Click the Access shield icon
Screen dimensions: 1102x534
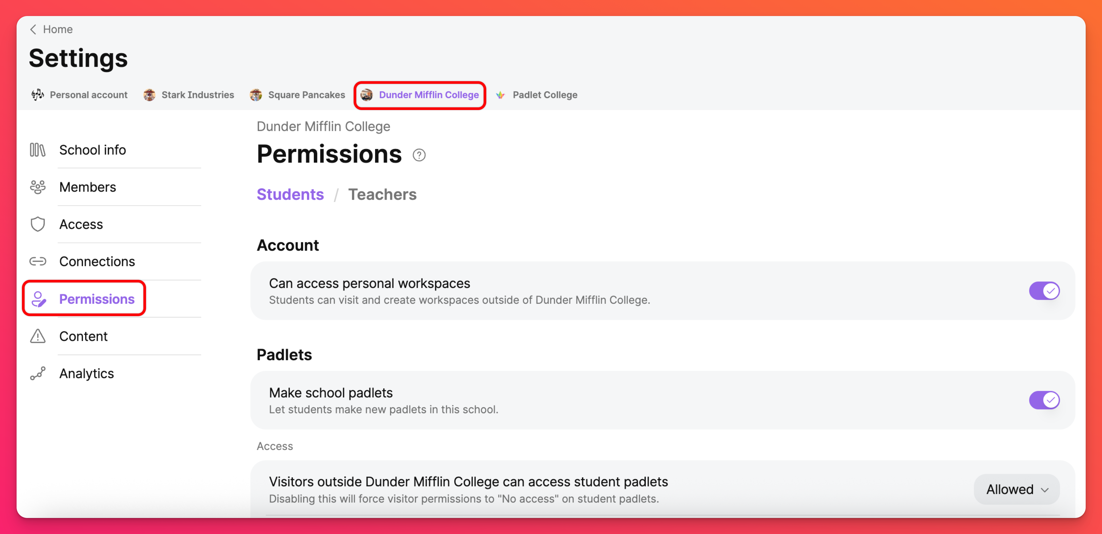tap(38, 224)
